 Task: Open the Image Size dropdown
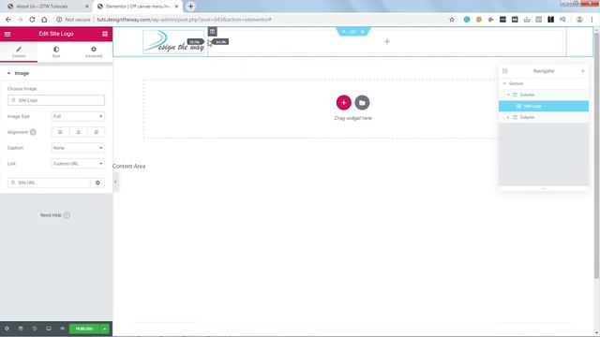coord(78,116)
